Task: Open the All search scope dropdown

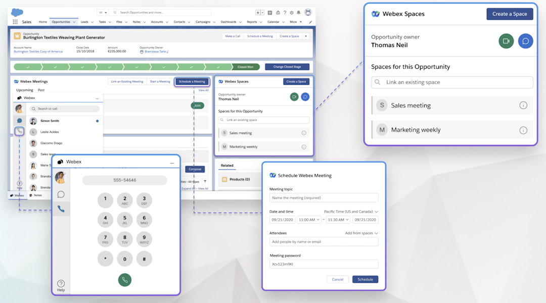Action: pos(102,13)
